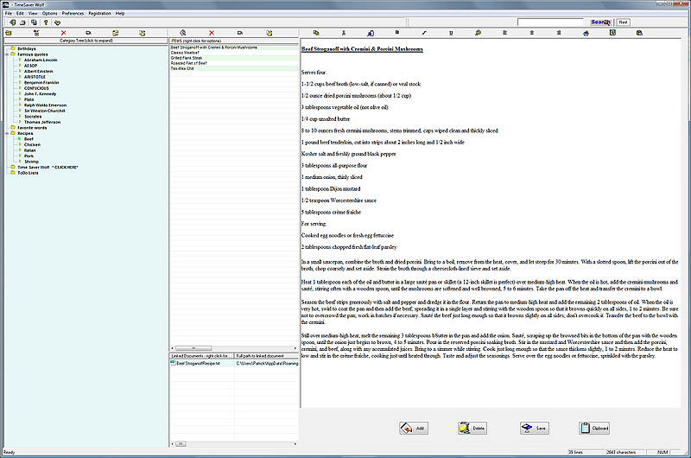This screenshot has height=458, width=691.
Task: Click the Search button
Action: point(600,22)
